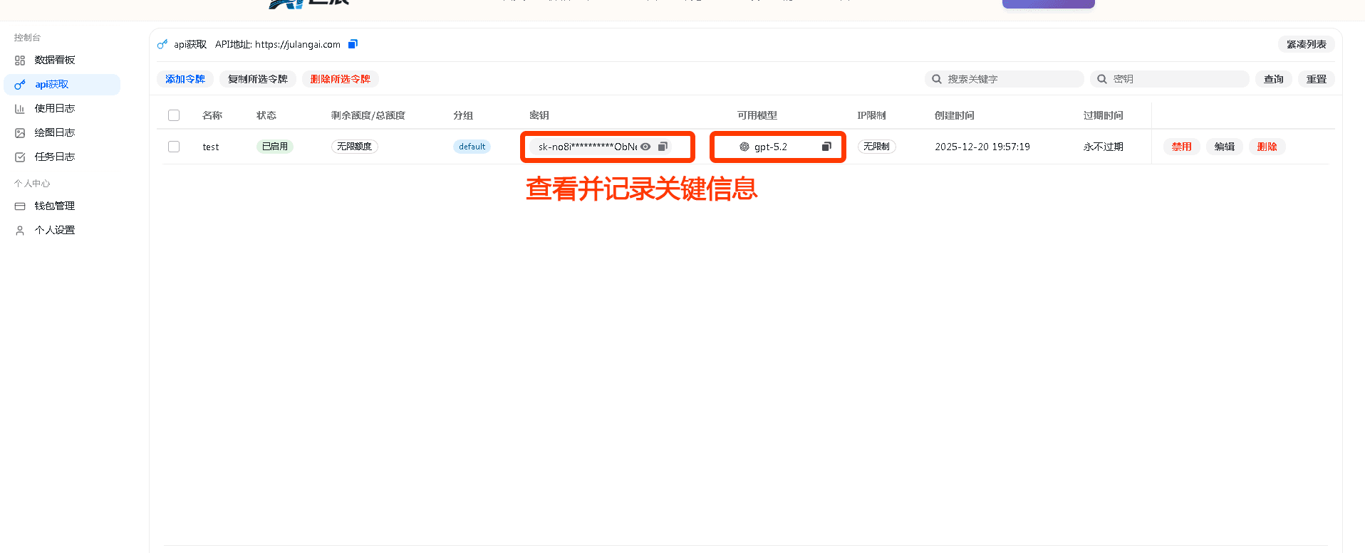
Task: Select all tokens with the header checkbox
Action: coord(174,115)
